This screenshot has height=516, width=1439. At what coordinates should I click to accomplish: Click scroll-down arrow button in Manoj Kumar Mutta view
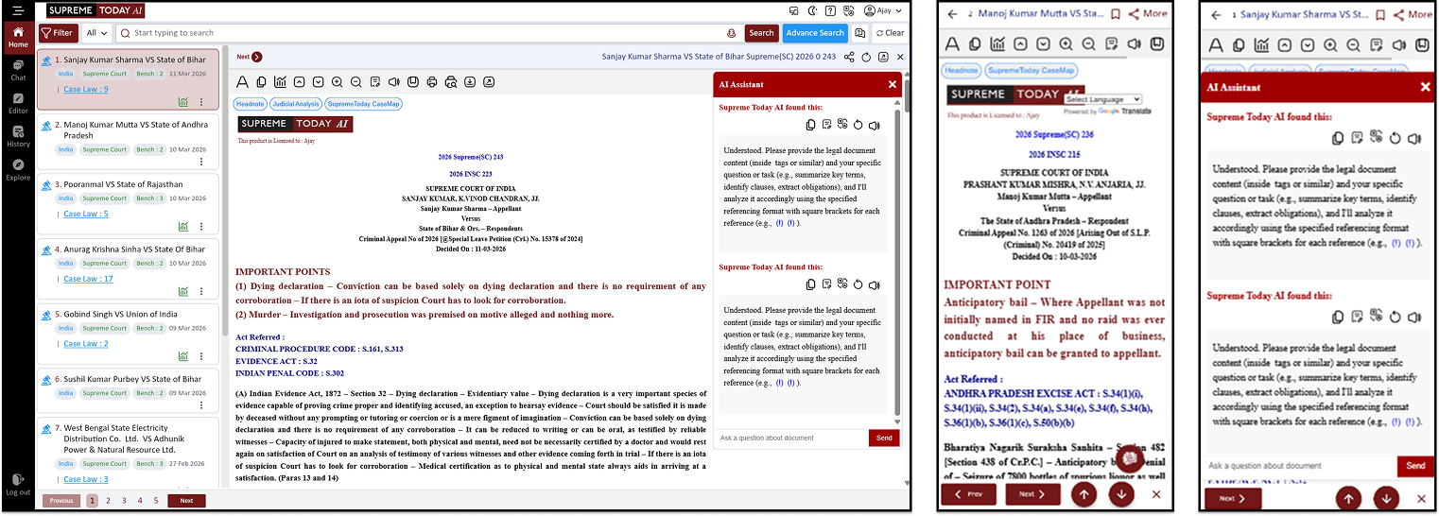pos(1122,494)
